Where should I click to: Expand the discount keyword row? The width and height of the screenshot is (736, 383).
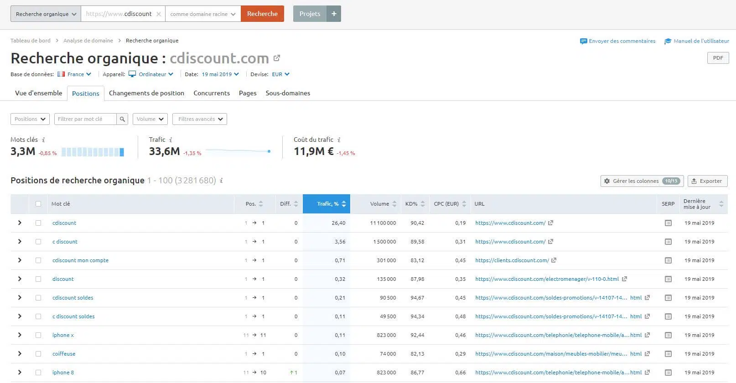20,279
